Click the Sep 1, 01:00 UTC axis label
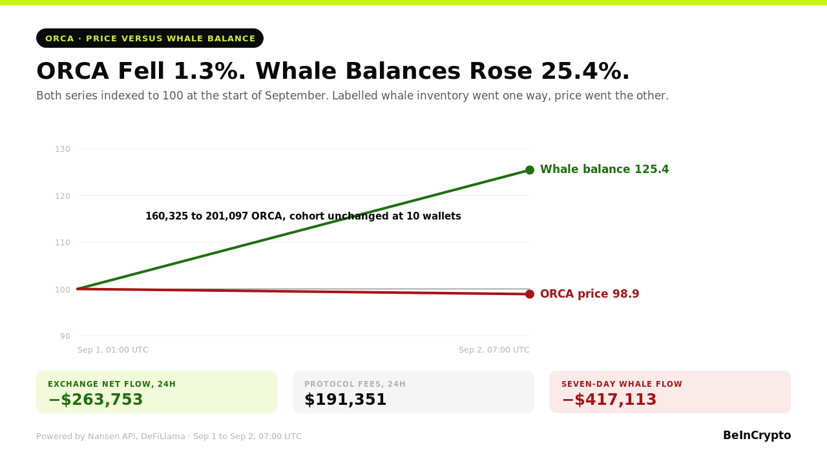Viewport: 827px width, 452px height. coord(113,350)
